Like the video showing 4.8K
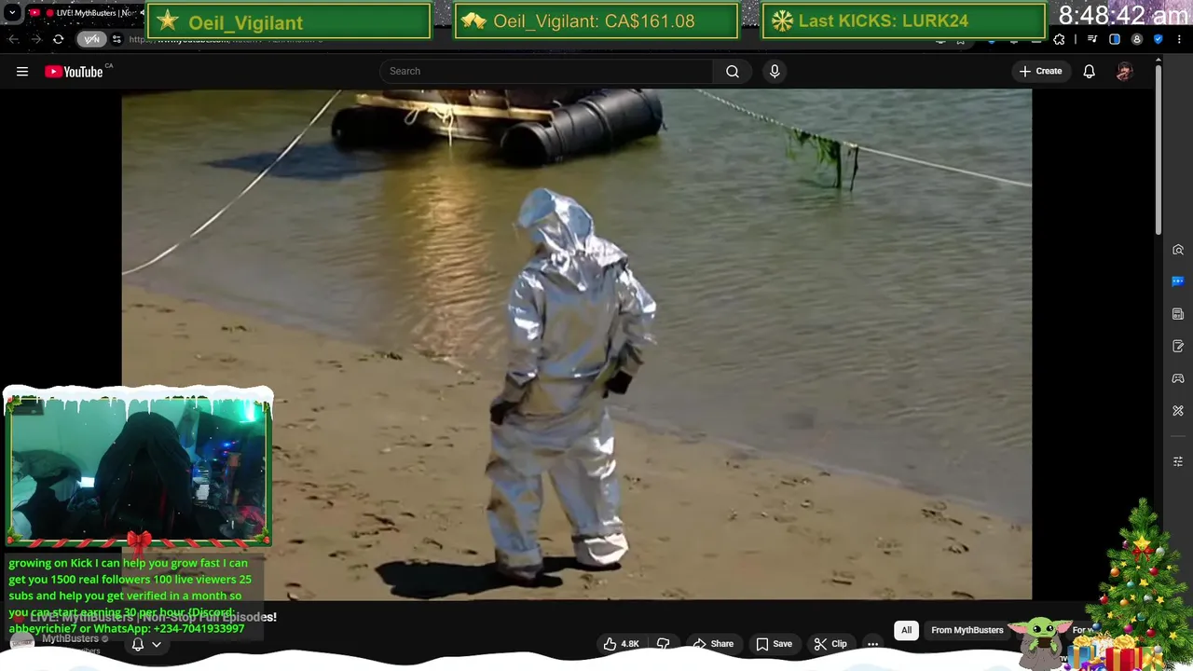This screenshot has width=1193, height=671. point(621,644)
